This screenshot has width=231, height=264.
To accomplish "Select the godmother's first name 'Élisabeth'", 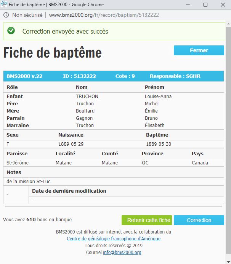I will pos(155,125).
